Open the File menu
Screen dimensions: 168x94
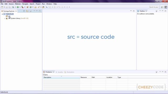click(x=2, y=4)
